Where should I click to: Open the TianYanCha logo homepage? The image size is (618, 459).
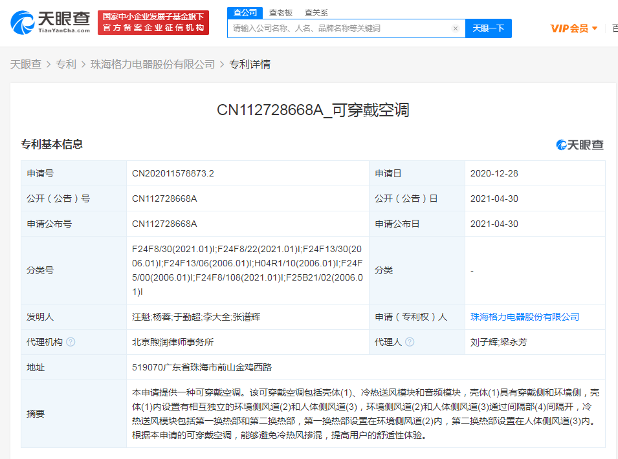[50, 23]
